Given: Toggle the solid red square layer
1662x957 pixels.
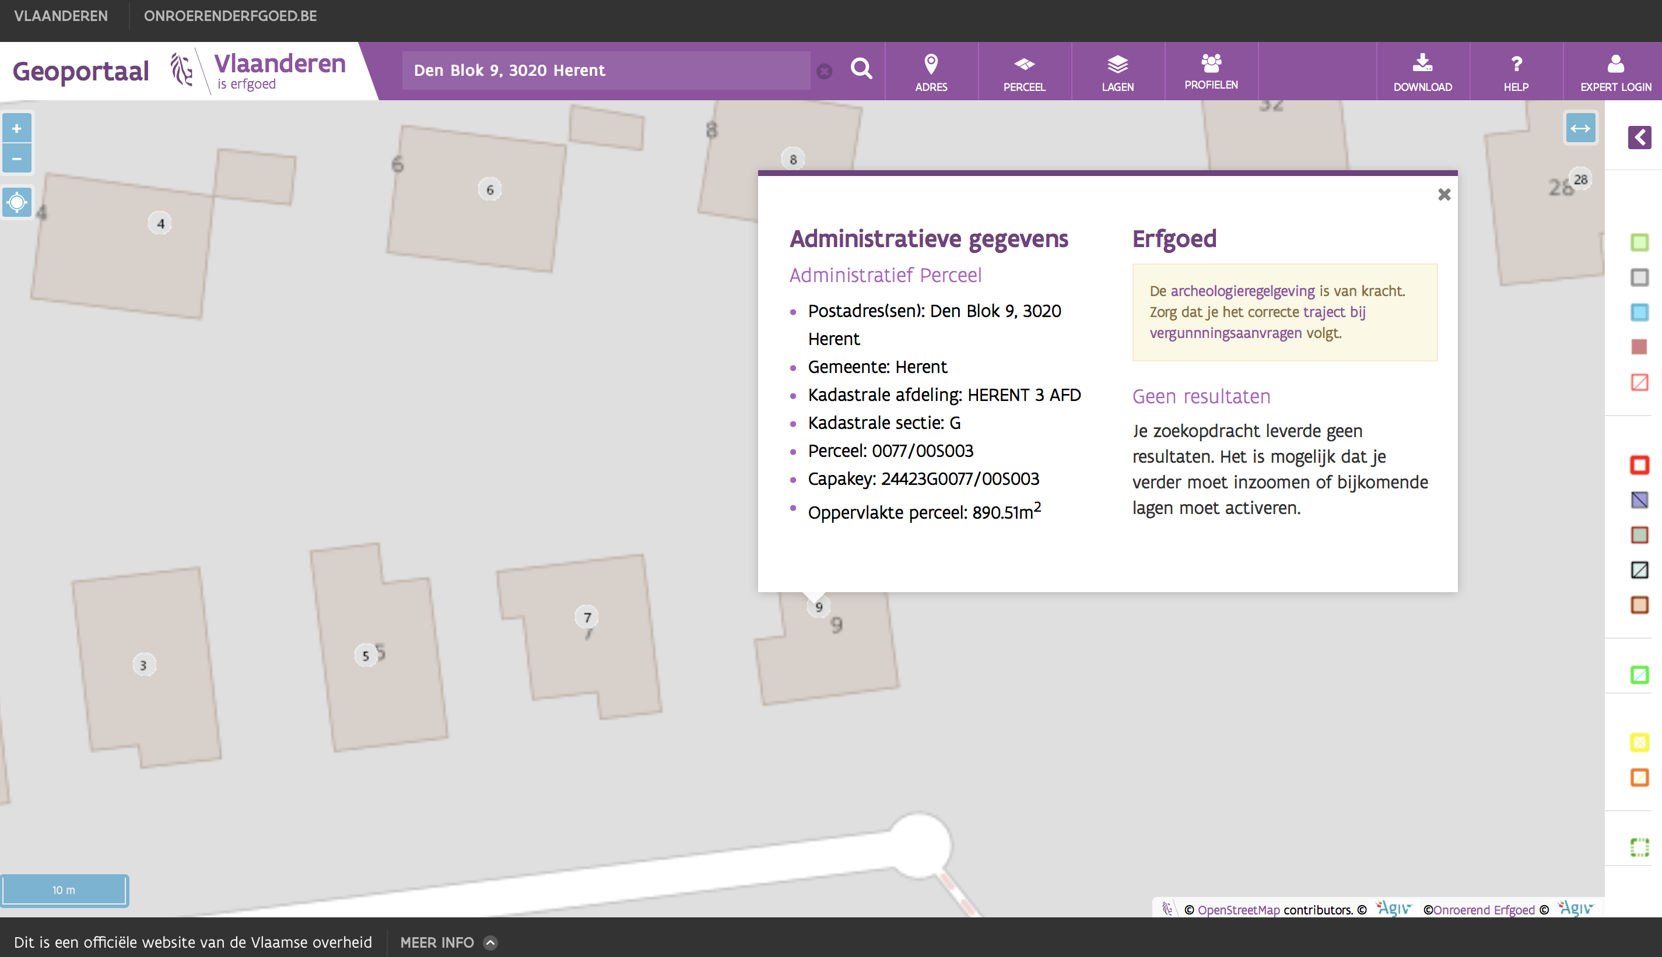Looking at the screenshot, I should [1639, 346].
